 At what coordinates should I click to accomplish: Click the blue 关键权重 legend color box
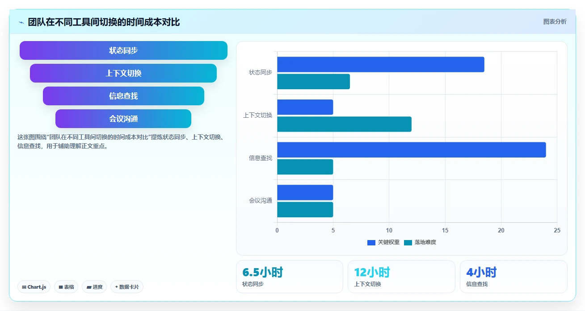pyautogui.click(x=371, y=242)
